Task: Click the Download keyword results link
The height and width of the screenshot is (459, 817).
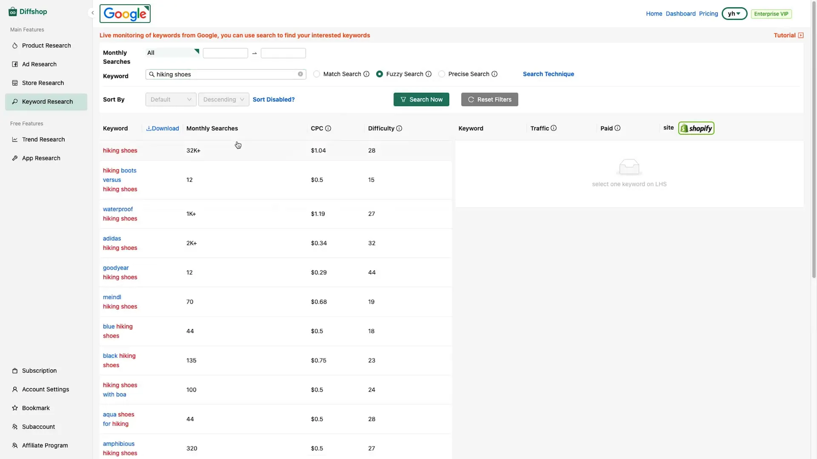Action: click(162, 128)
